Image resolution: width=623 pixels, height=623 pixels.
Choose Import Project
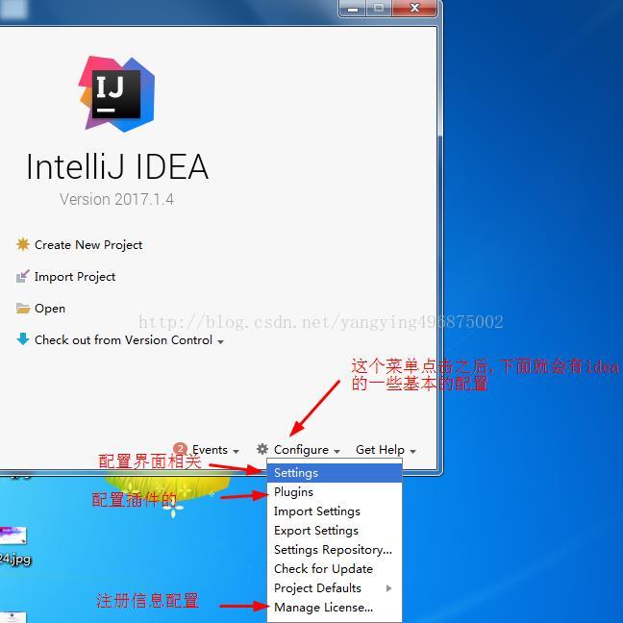click(75, 277)
